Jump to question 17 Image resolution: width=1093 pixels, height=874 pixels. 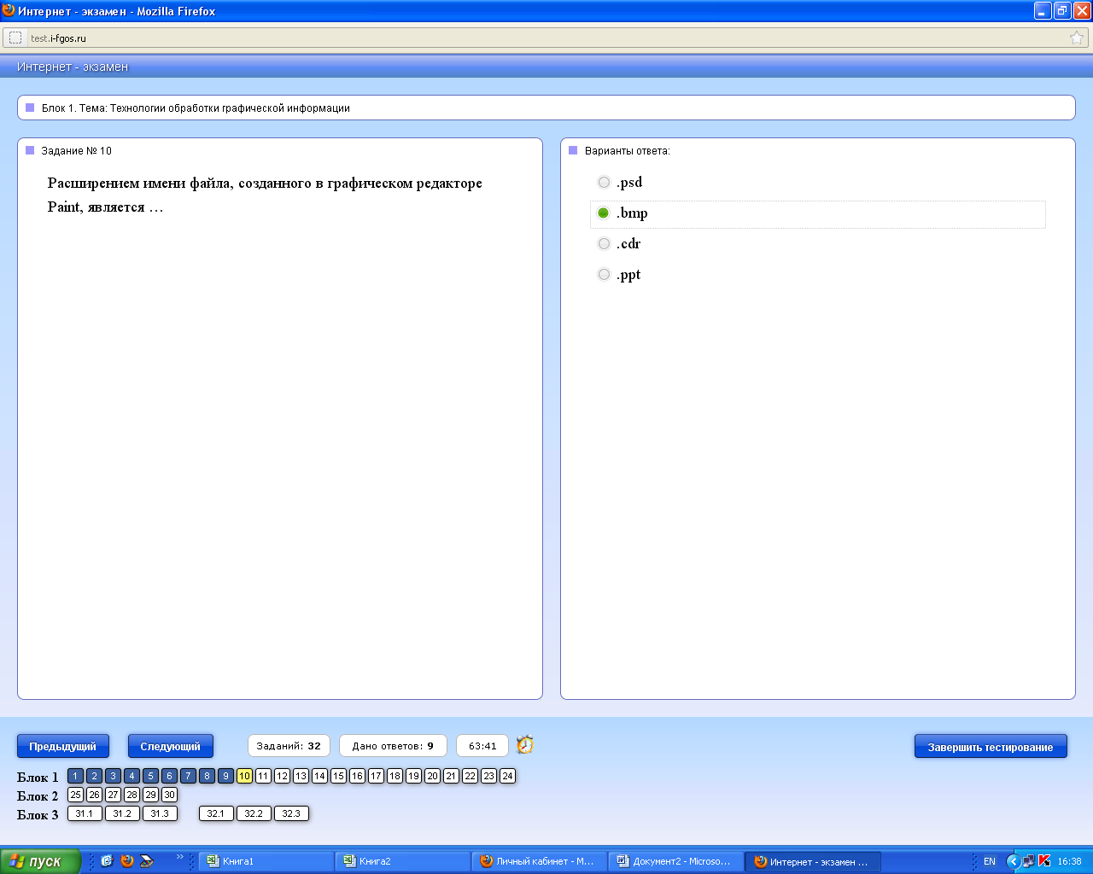(376, 776)
